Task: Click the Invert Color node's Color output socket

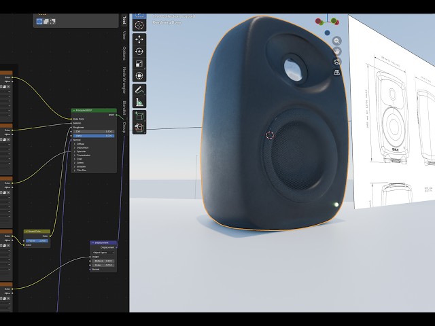Action: click(50, 236)
